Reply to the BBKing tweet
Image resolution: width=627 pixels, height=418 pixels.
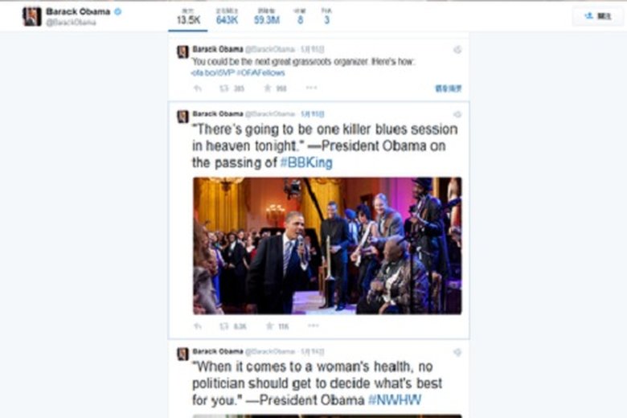198,326
